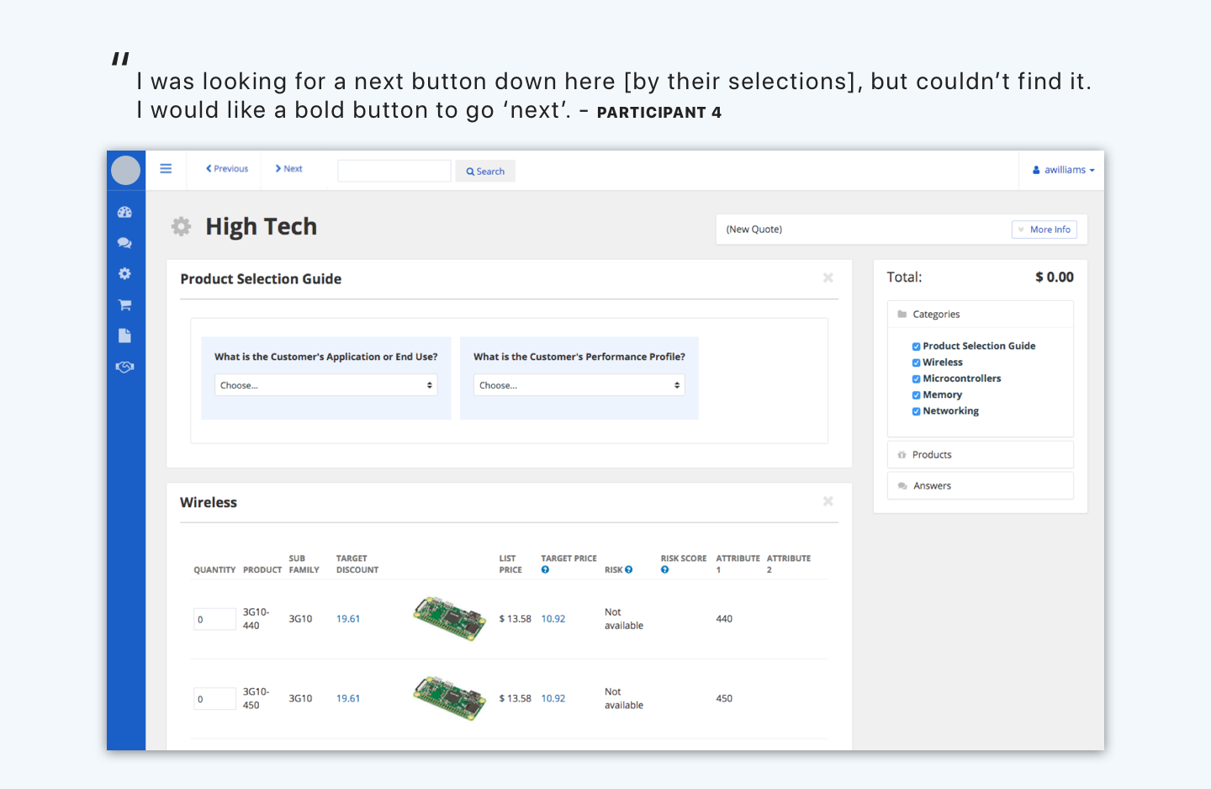Click the shopping cart sidebar icon

click(124, 304)
